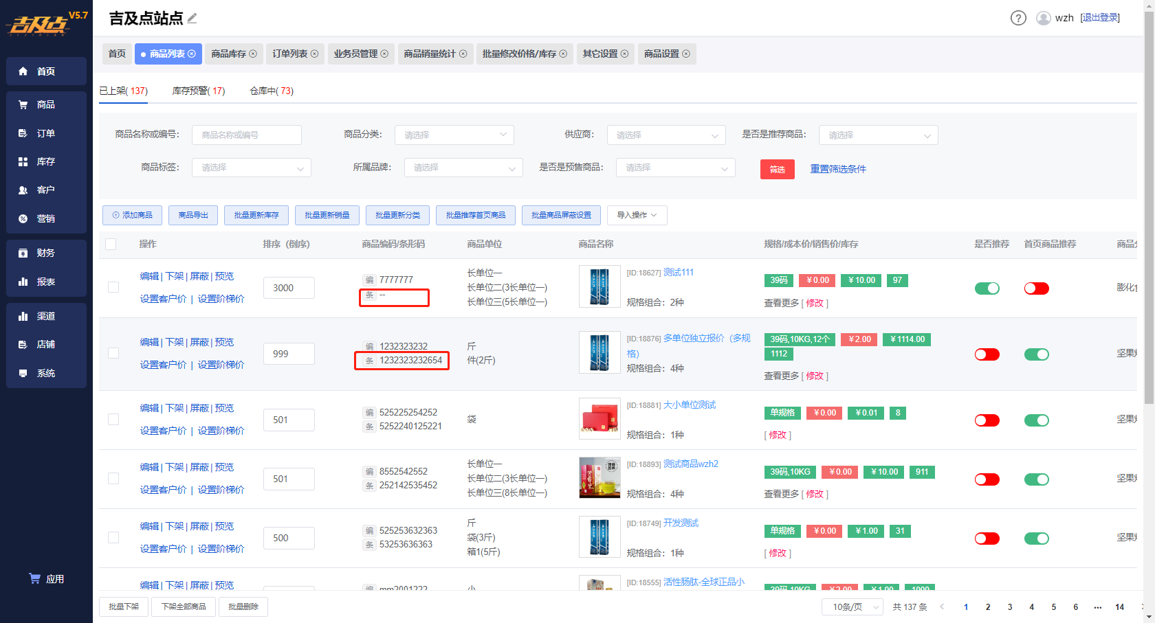Expand the 导入操作 dropdown button
Image resolution: width=1155 pixels, height=623 pixels.
point(637,215)
